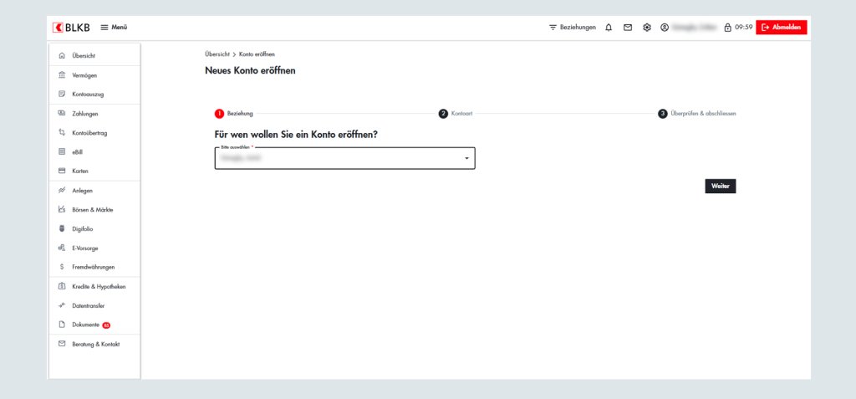Click the Börsen & Märkte icon

pos(62,209)
